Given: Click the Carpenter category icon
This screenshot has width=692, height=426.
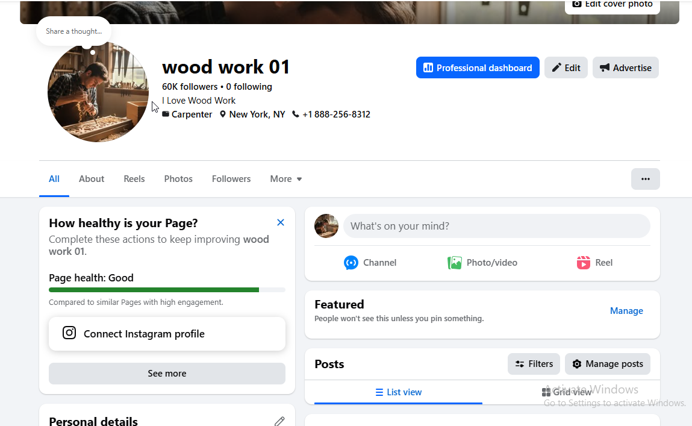Looking at the screenshot, I should [166, 114].
